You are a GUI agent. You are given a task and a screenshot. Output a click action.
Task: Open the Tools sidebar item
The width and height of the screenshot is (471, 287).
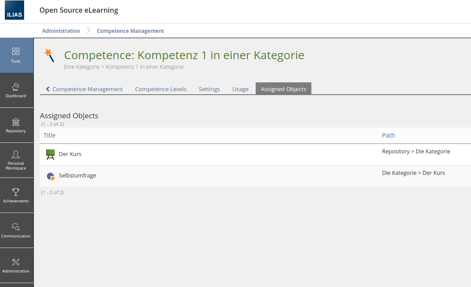click(16, 55)
